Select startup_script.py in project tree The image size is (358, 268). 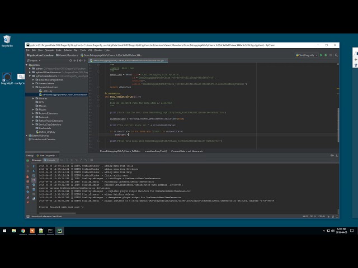coord(45,132)
